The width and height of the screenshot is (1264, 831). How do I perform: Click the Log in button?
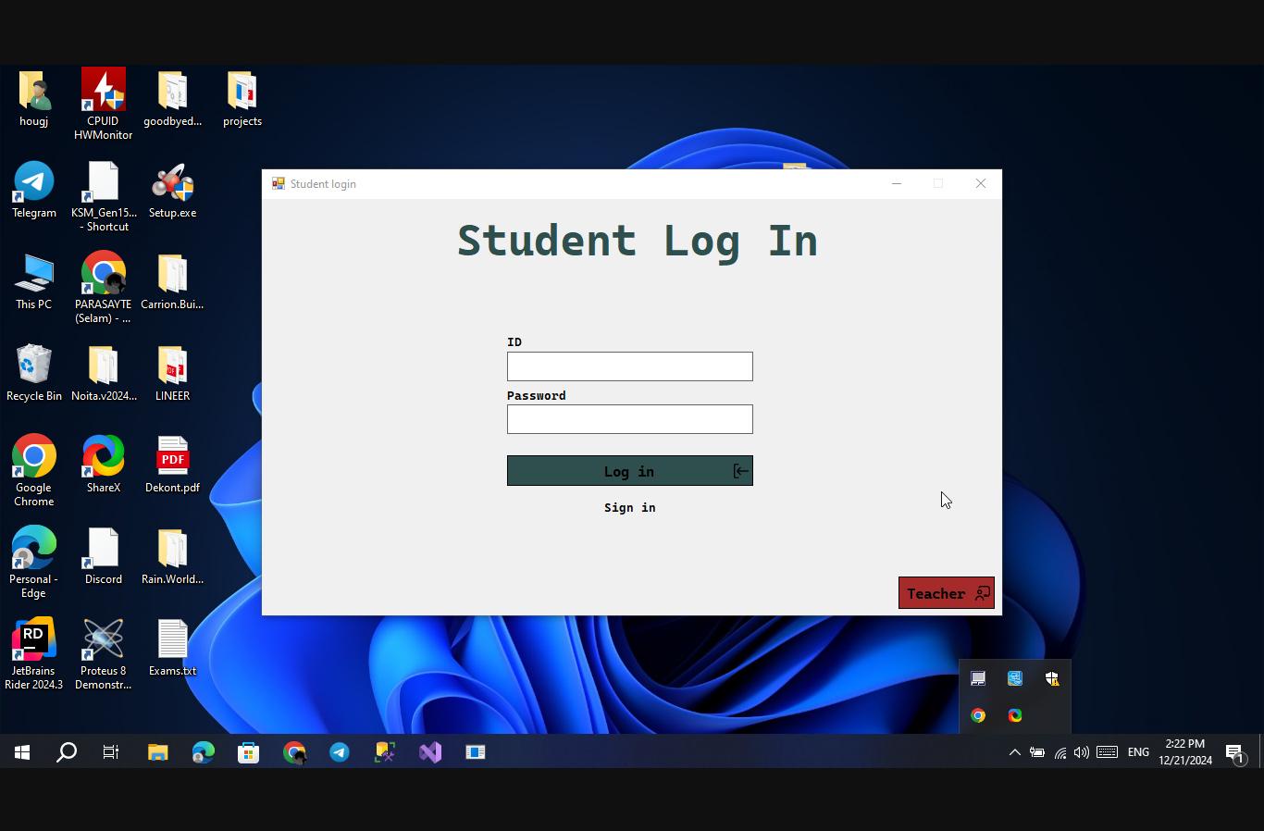point(629,471)
